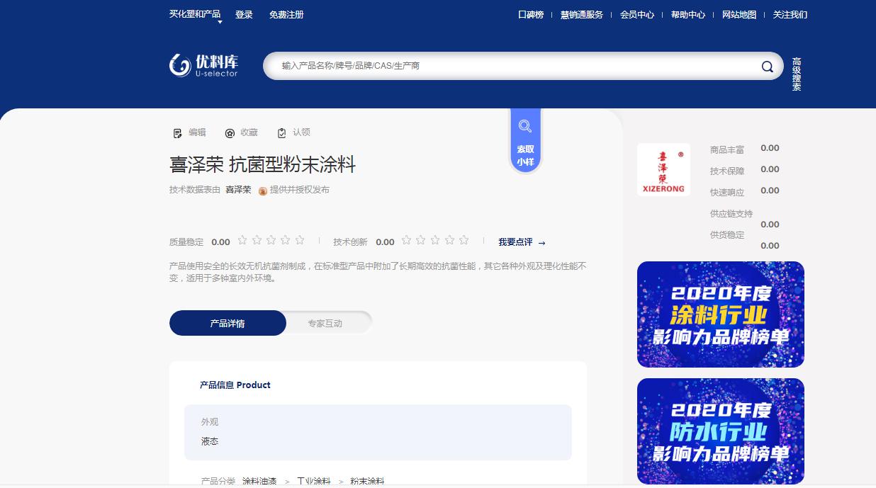
Task: Select fifth star for 质量稳定 rating
Action: (x=300, y=240)
